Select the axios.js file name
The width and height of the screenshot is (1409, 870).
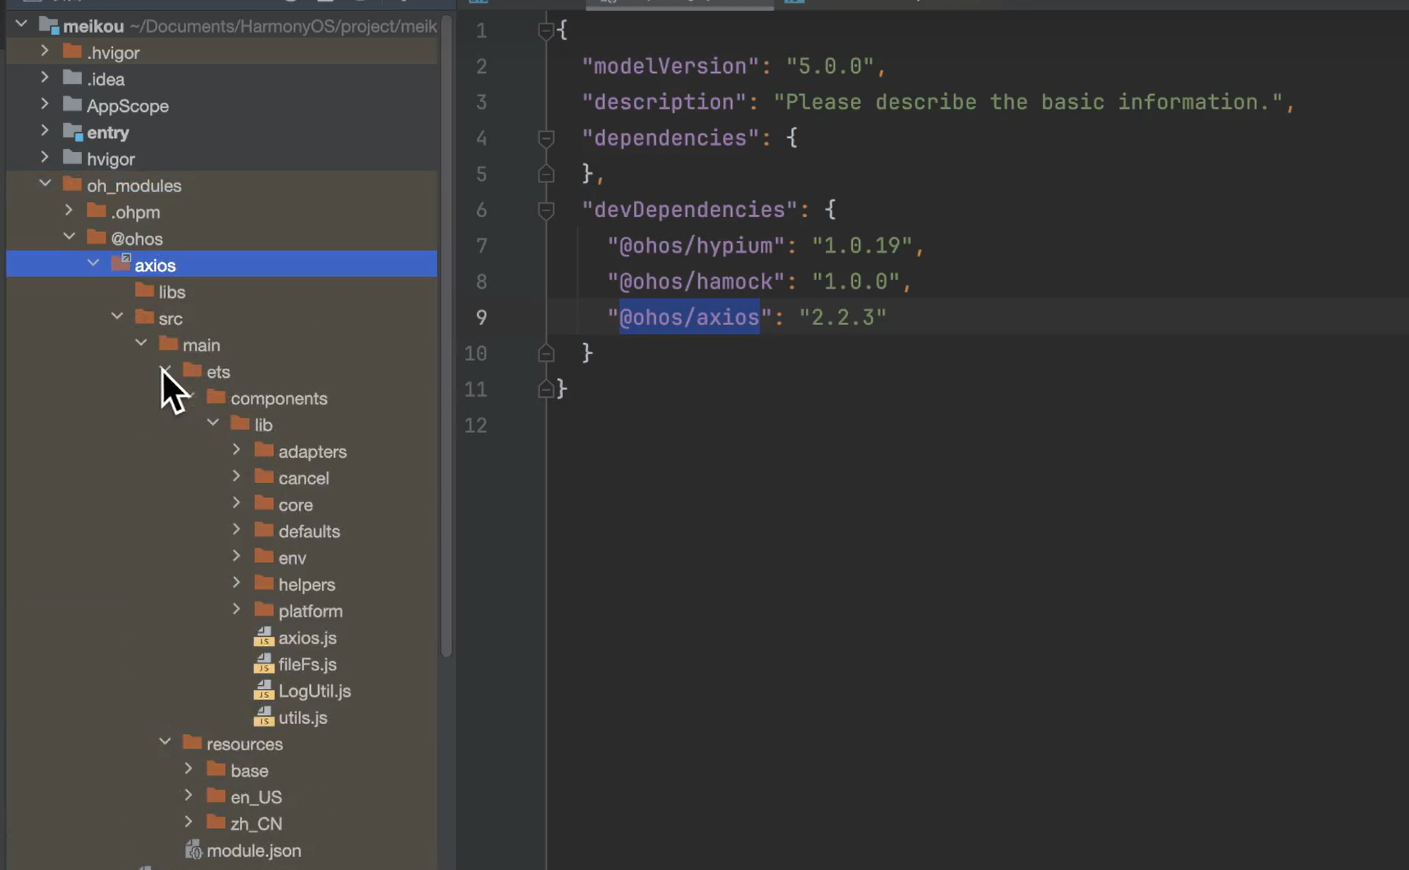tap(307, 638)
